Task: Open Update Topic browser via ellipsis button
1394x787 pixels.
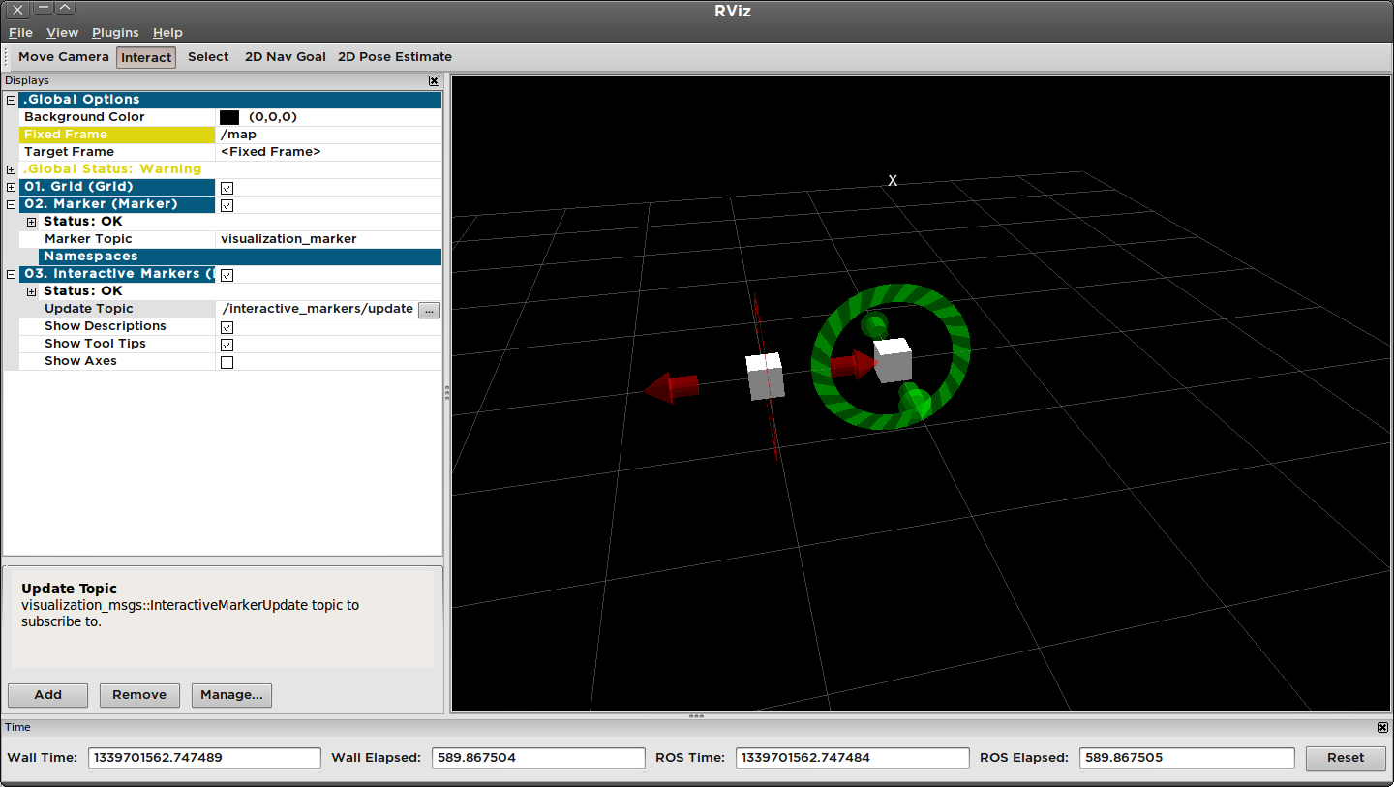Action: pos(429,310)
